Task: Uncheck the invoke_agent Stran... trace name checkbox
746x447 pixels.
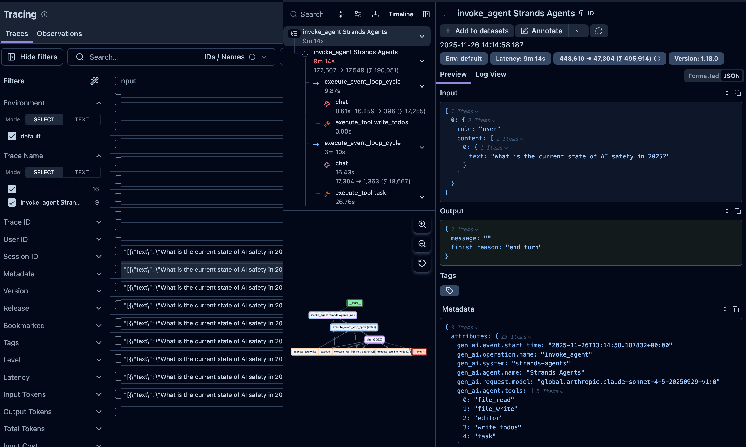Action: (x=12, y=202)
